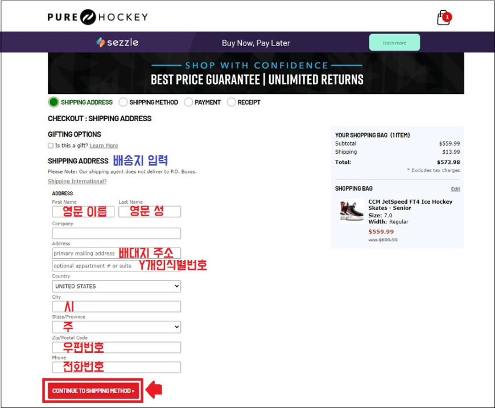Click the Sezzle logo in banner
The image size is (495, 408).
click(x=117, y=42)
